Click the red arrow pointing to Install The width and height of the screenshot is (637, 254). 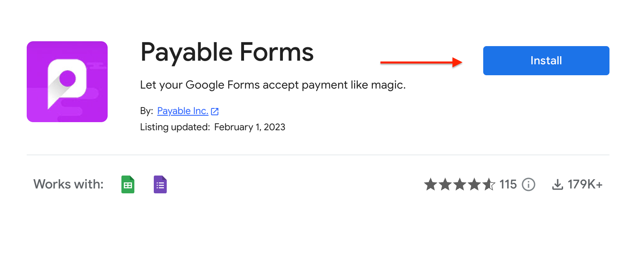point(421,62)
